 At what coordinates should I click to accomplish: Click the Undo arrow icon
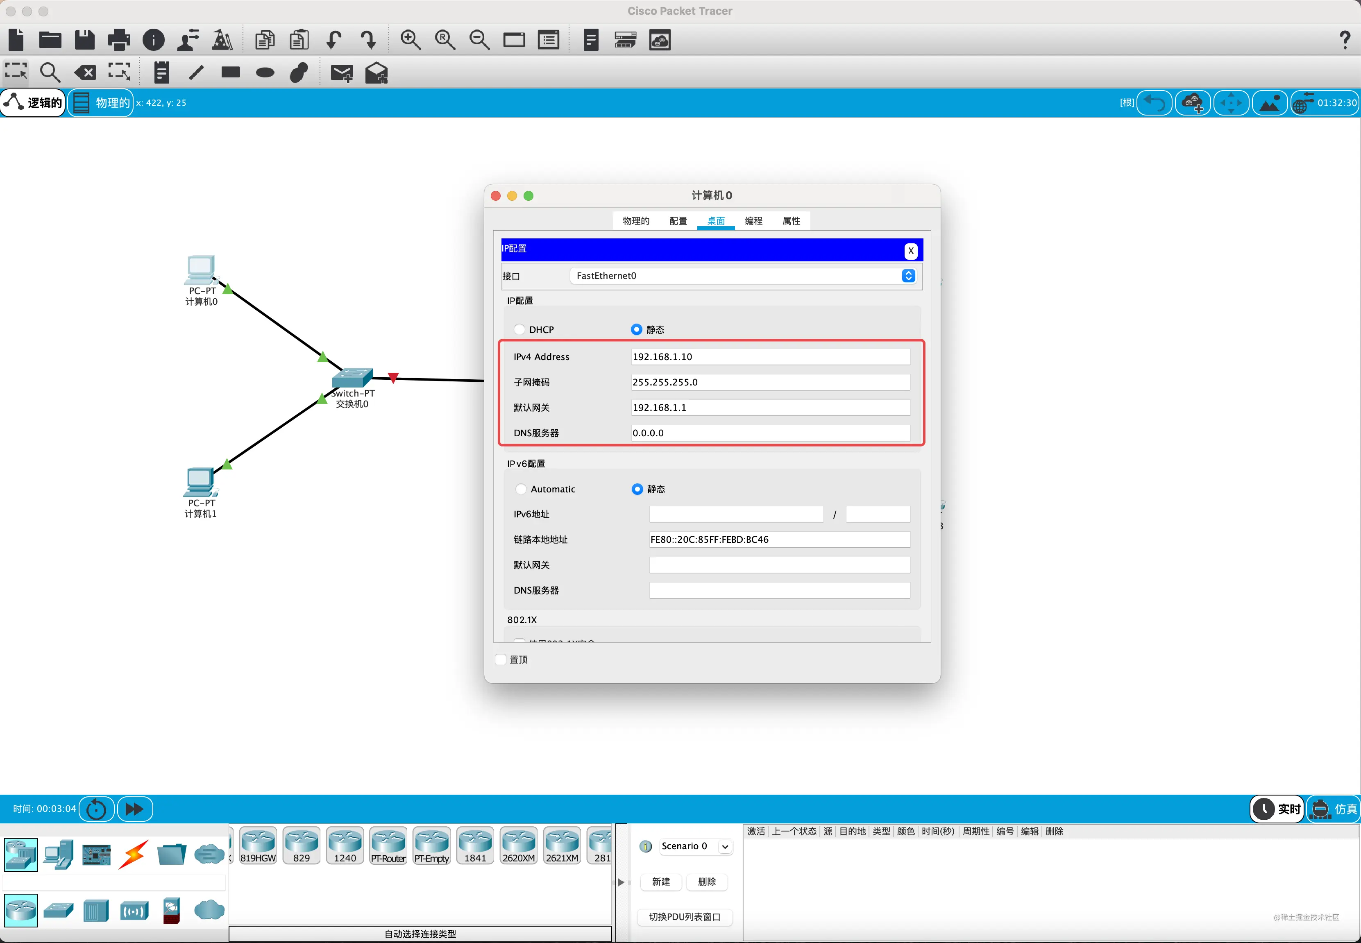(x=334, y=40)
